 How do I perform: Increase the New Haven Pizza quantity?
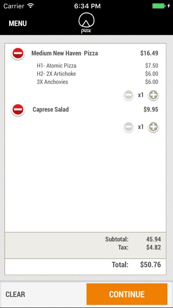[153, 95]
